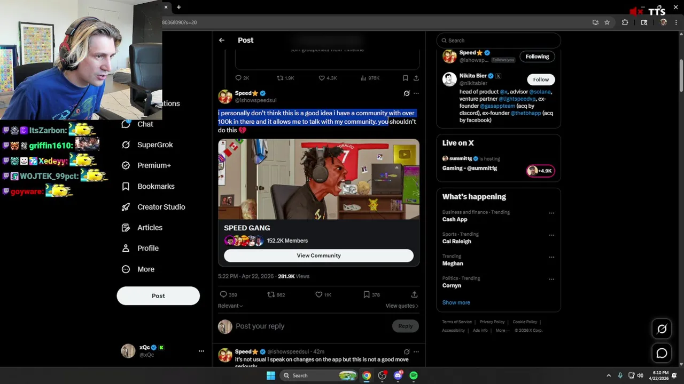Repost the quoted post with 1.9K reposts

click(280, 78)
